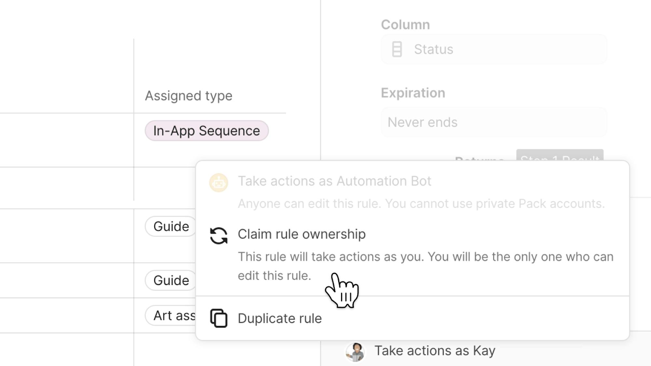651x366 pixels.
Task: Click the In-App Sequence tag
Action: tap(206, 131)
